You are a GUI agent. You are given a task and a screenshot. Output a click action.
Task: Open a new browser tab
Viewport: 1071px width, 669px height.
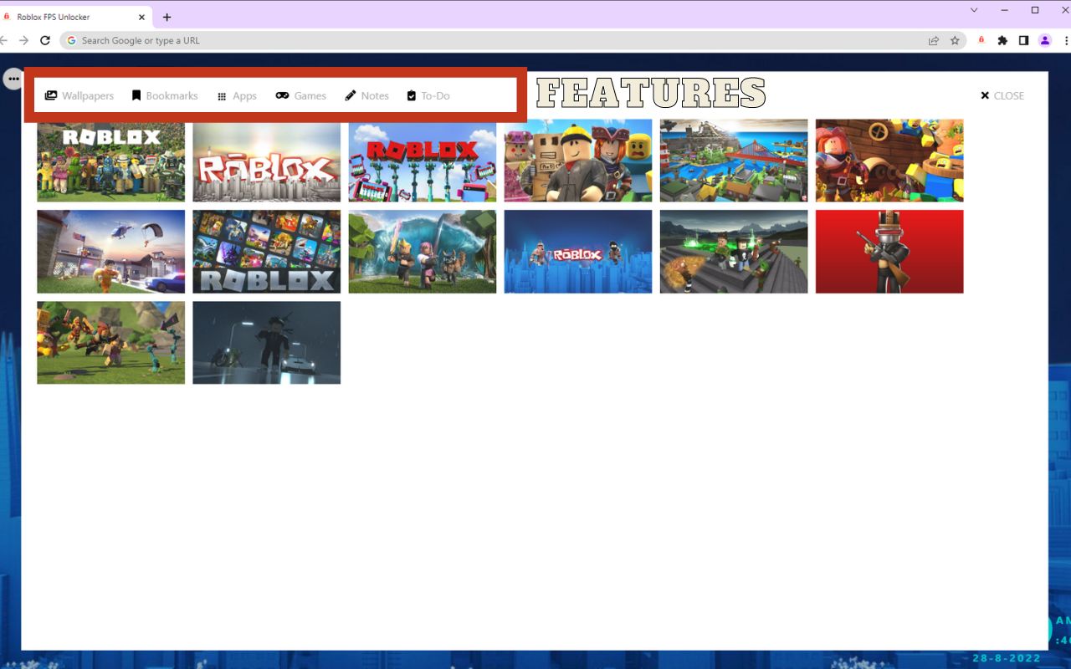click(167, 17)
